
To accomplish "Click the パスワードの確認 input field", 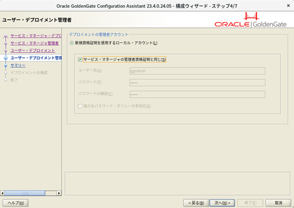I will pos(197,94).
